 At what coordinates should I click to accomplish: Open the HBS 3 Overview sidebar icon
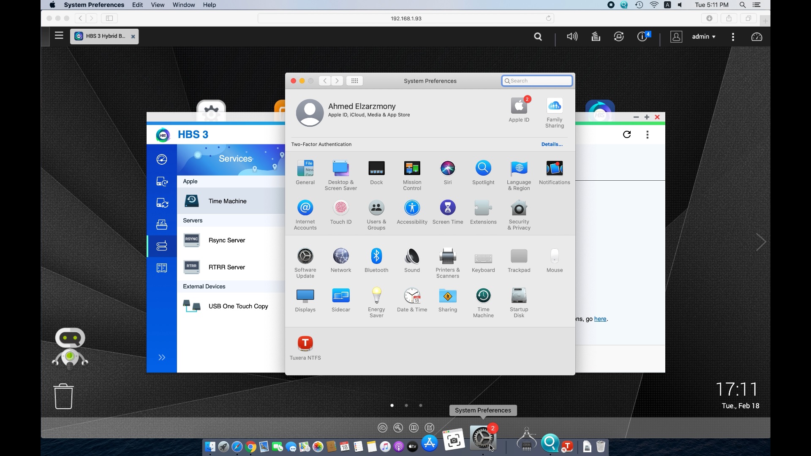point(161,159)
